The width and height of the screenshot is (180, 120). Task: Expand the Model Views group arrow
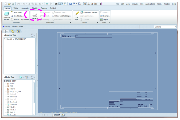coord(71,23)
